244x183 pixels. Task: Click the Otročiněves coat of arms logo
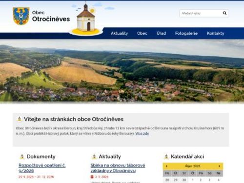(21, 16)
